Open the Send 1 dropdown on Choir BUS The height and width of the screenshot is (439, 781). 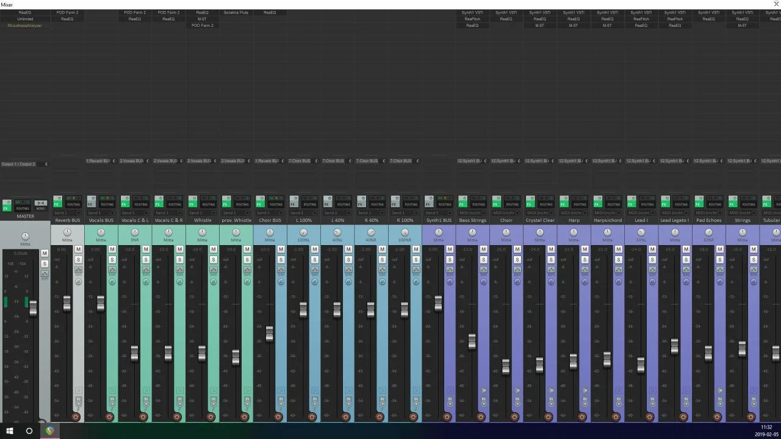tap(270, 213)
